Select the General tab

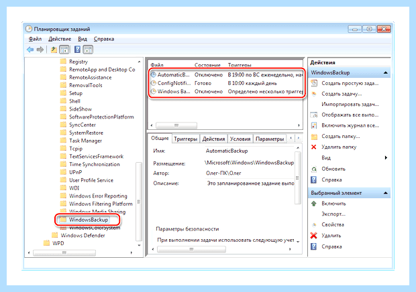pos(160,138)
